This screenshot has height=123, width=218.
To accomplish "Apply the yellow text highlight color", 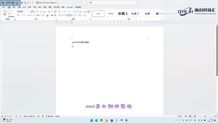I will click(43, 15).
